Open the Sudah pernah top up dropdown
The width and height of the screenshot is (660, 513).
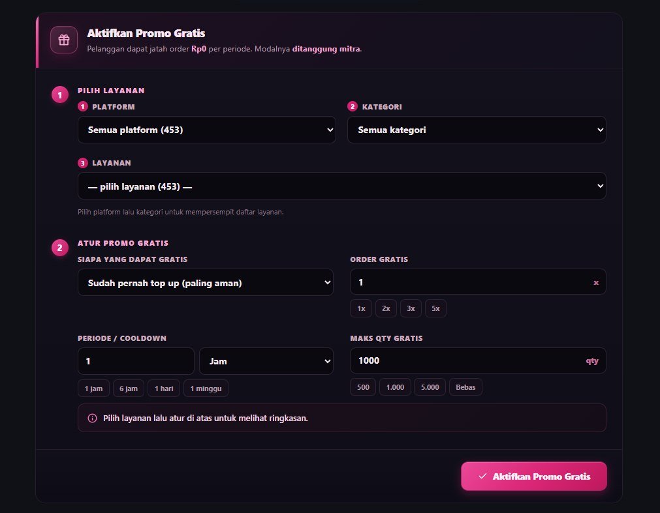(206, 283)
